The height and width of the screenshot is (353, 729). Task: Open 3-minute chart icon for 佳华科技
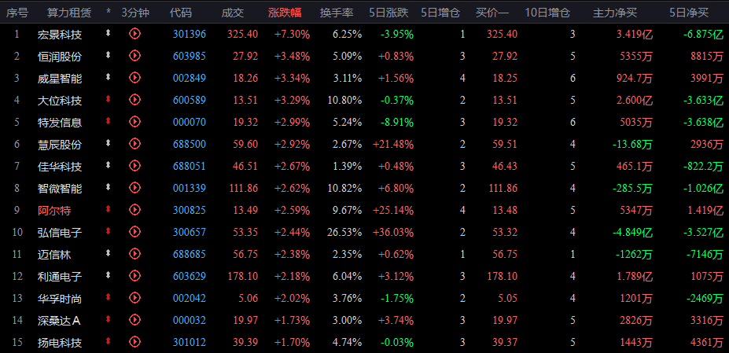(x=134, y=166)
